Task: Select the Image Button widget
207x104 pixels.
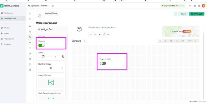Action: (51, 81)
